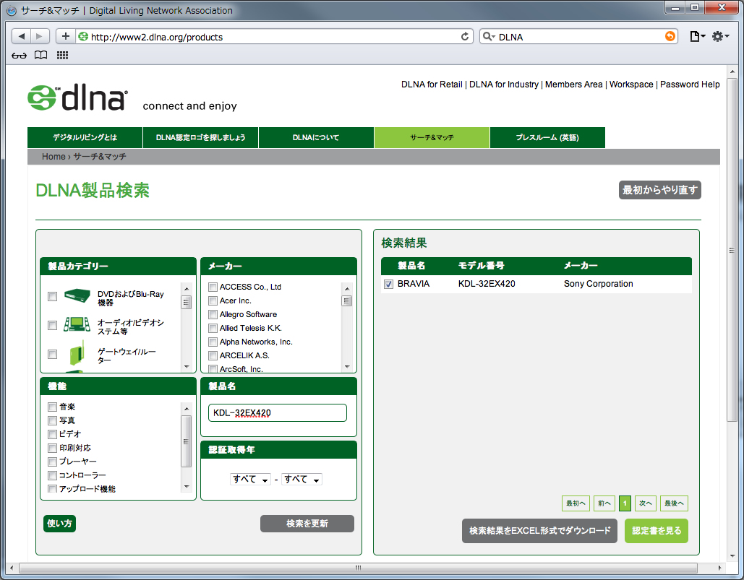744x580 pixels.
Task: Open the 使い方 help button
Action: point(60,524)
